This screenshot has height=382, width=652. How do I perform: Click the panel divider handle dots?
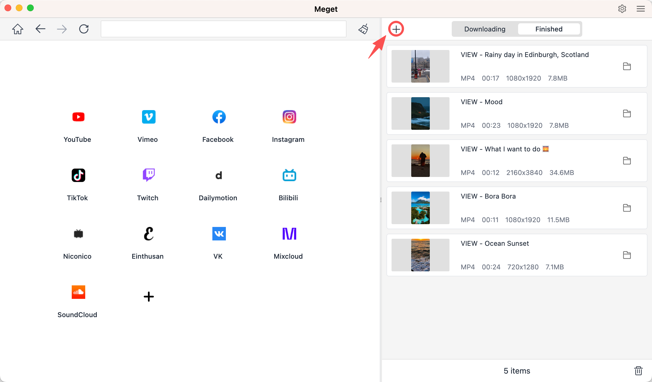coord(381,200)
